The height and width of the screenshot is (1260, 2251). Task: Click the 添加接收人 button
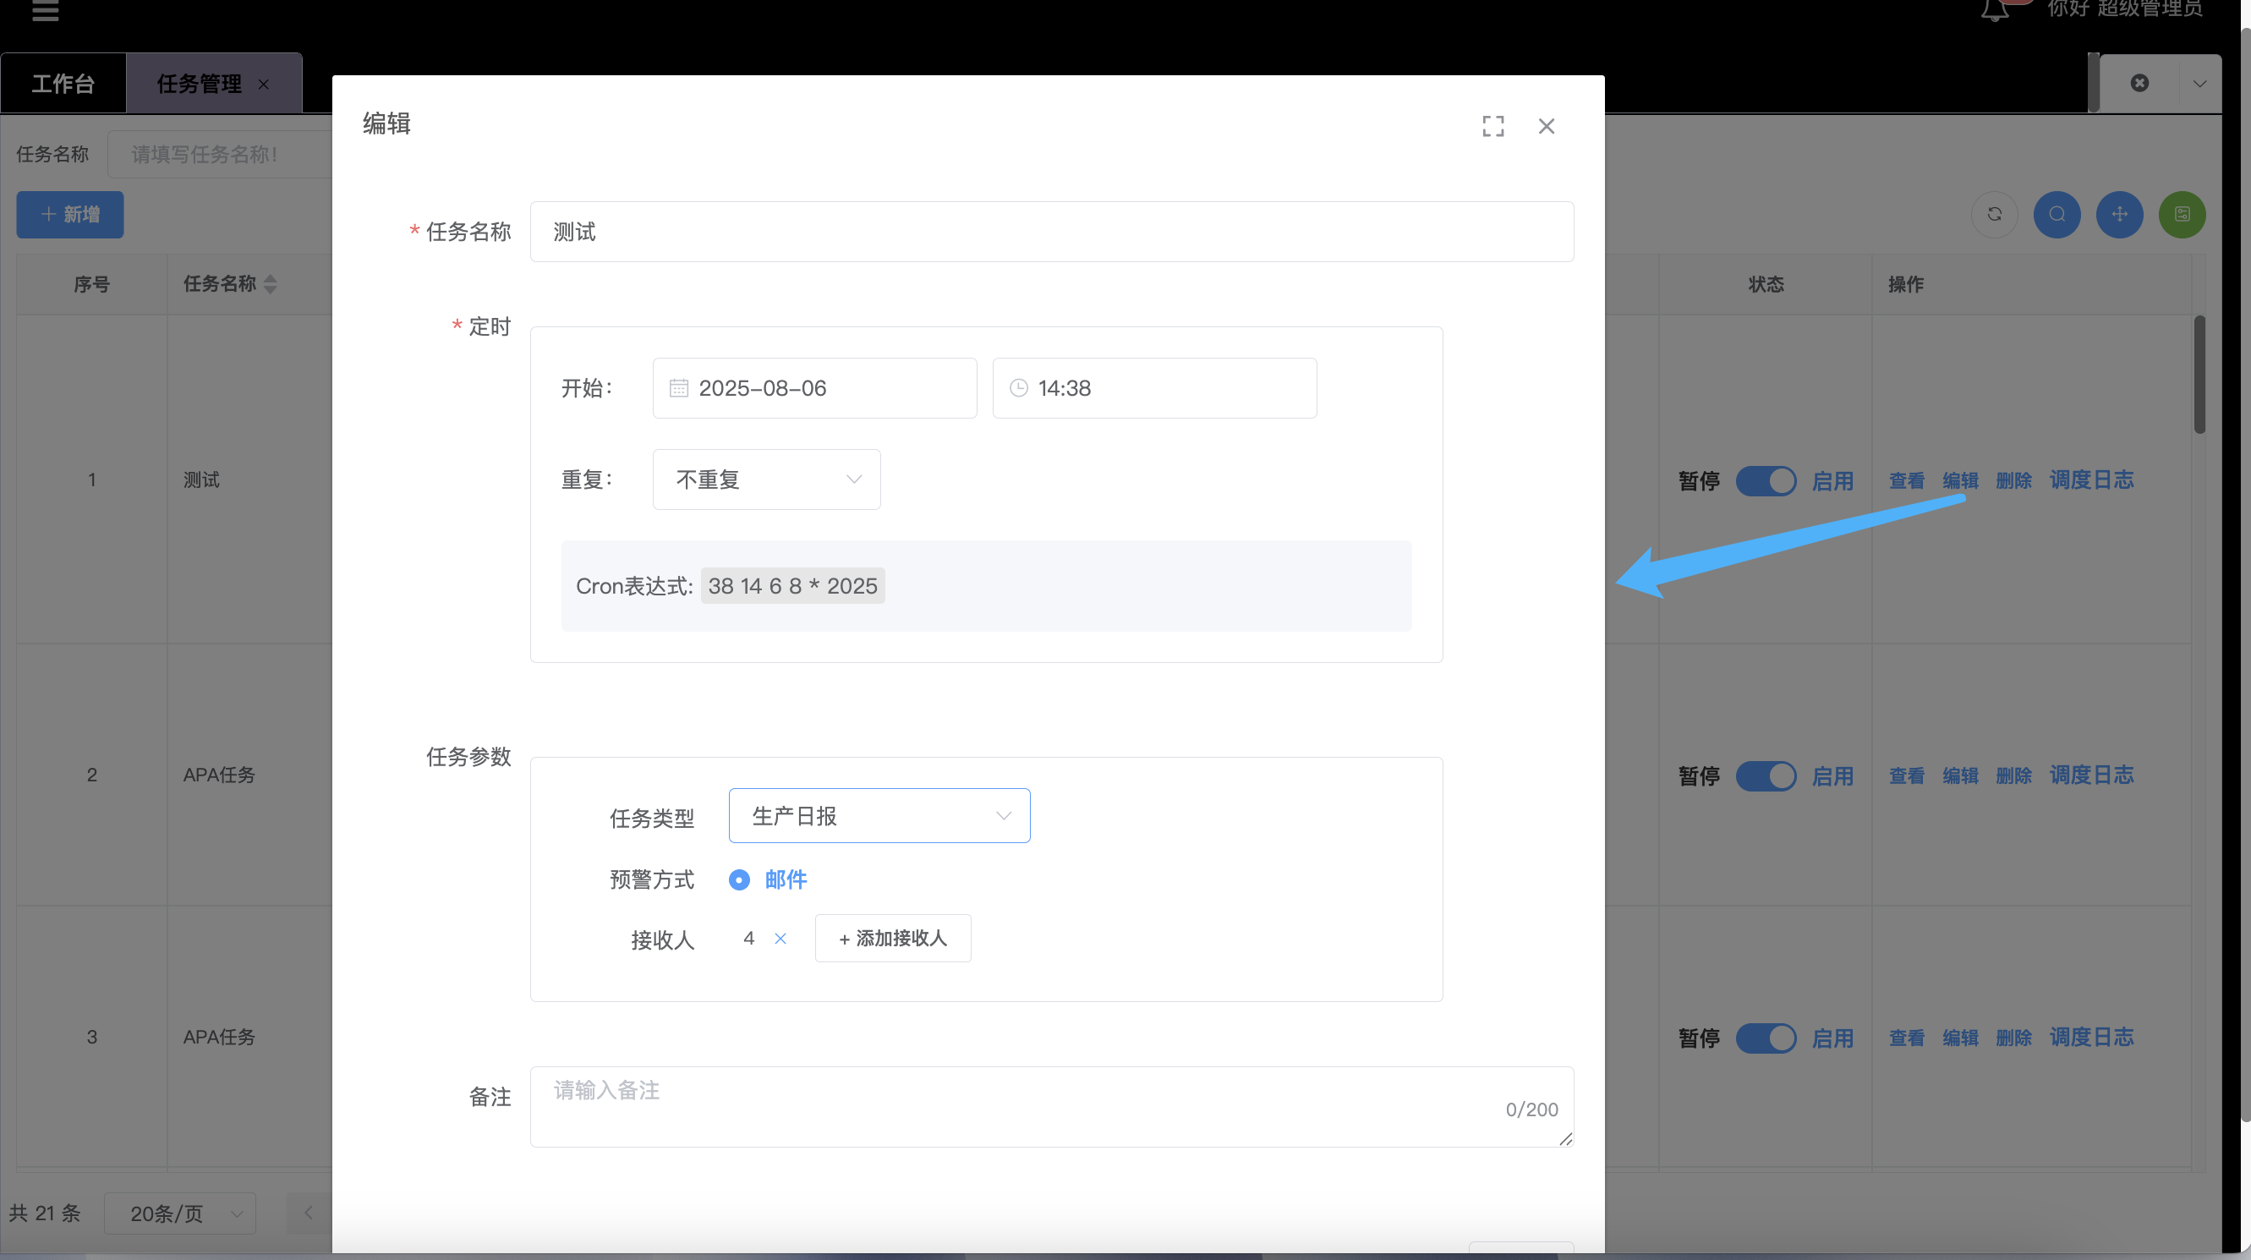click(x=892, y=939)
